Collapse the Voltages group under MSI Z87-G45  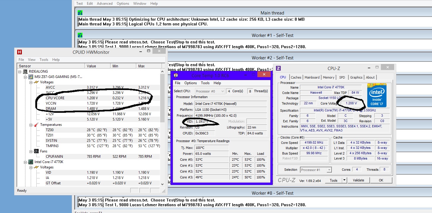pyautogui.click(x=31, y=82)
